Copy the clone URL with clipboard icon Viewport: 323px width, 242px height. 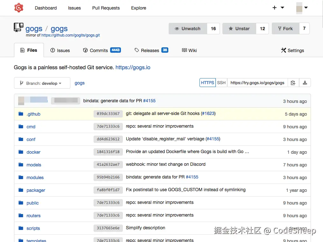point(293,83)
